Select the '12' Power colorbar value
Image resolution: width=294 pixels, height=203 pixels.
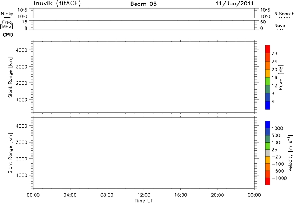pos(274,86)
